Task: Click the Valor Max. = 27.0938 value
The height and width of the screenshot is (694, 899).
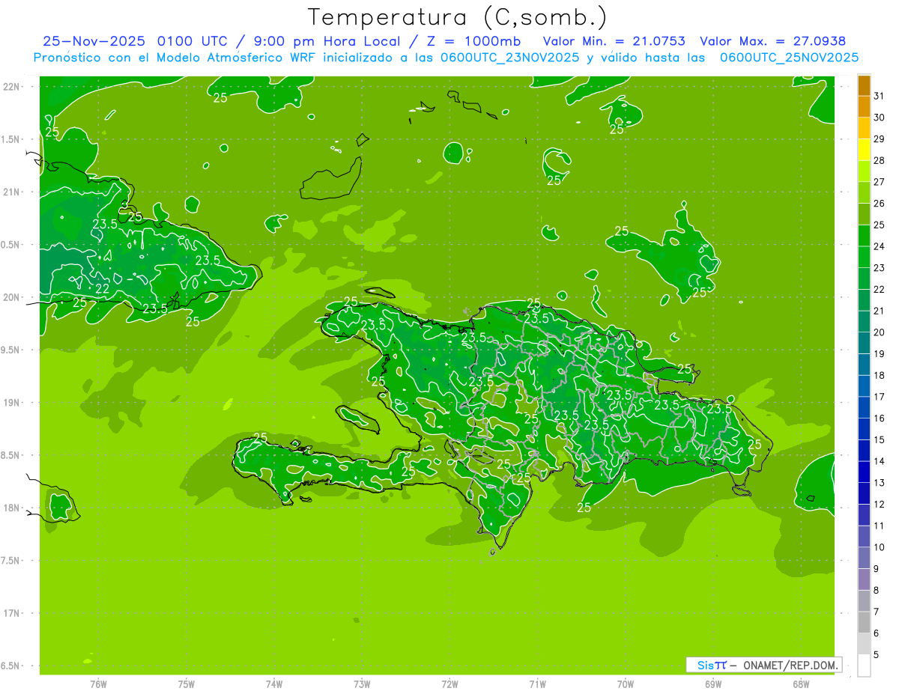Action: click(x=772, y=41)
